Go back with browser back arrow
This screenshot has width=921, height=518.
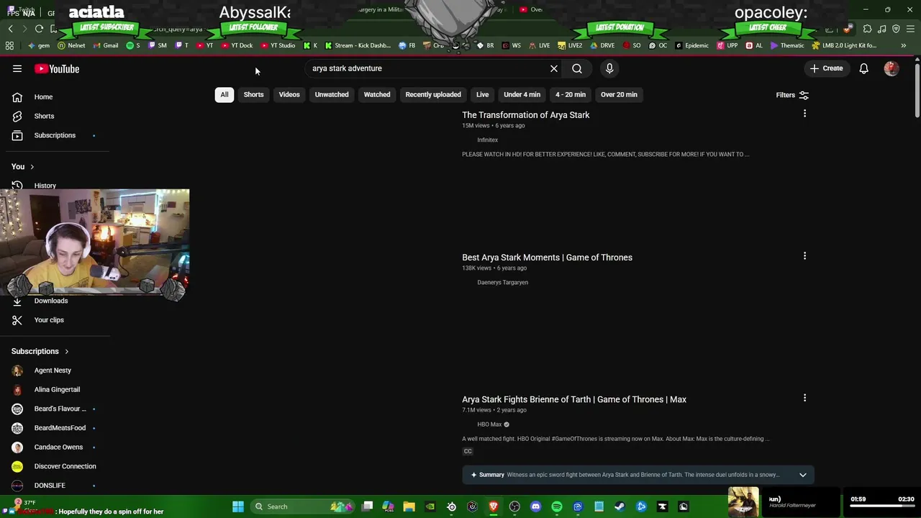tap(10, 29)
